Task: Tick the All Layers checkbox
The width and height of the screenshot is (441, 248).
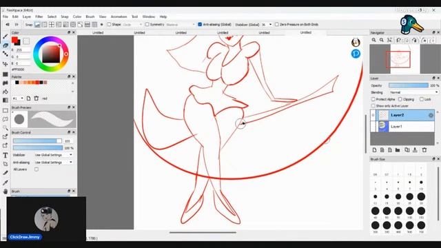Action: pos(37,169)
